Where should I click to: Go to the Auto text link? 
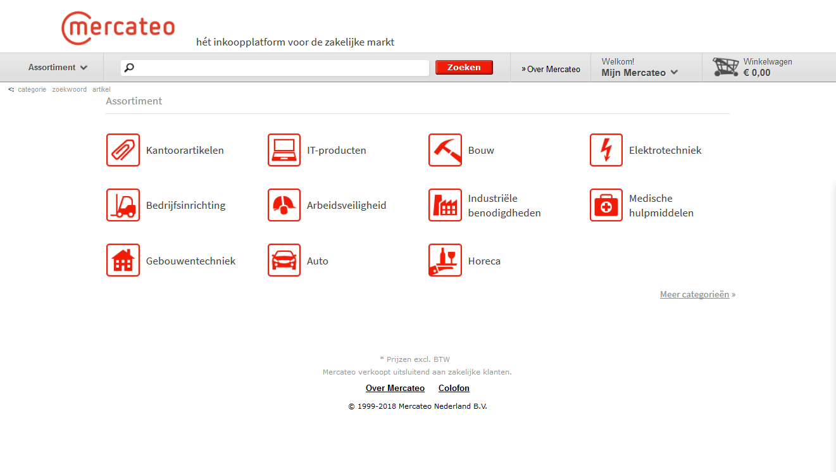pos(318,261)
